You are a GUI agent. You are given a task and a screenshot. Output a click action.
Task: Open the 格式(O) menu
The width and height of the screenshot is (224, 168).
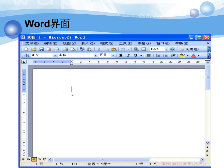(107, 43)
